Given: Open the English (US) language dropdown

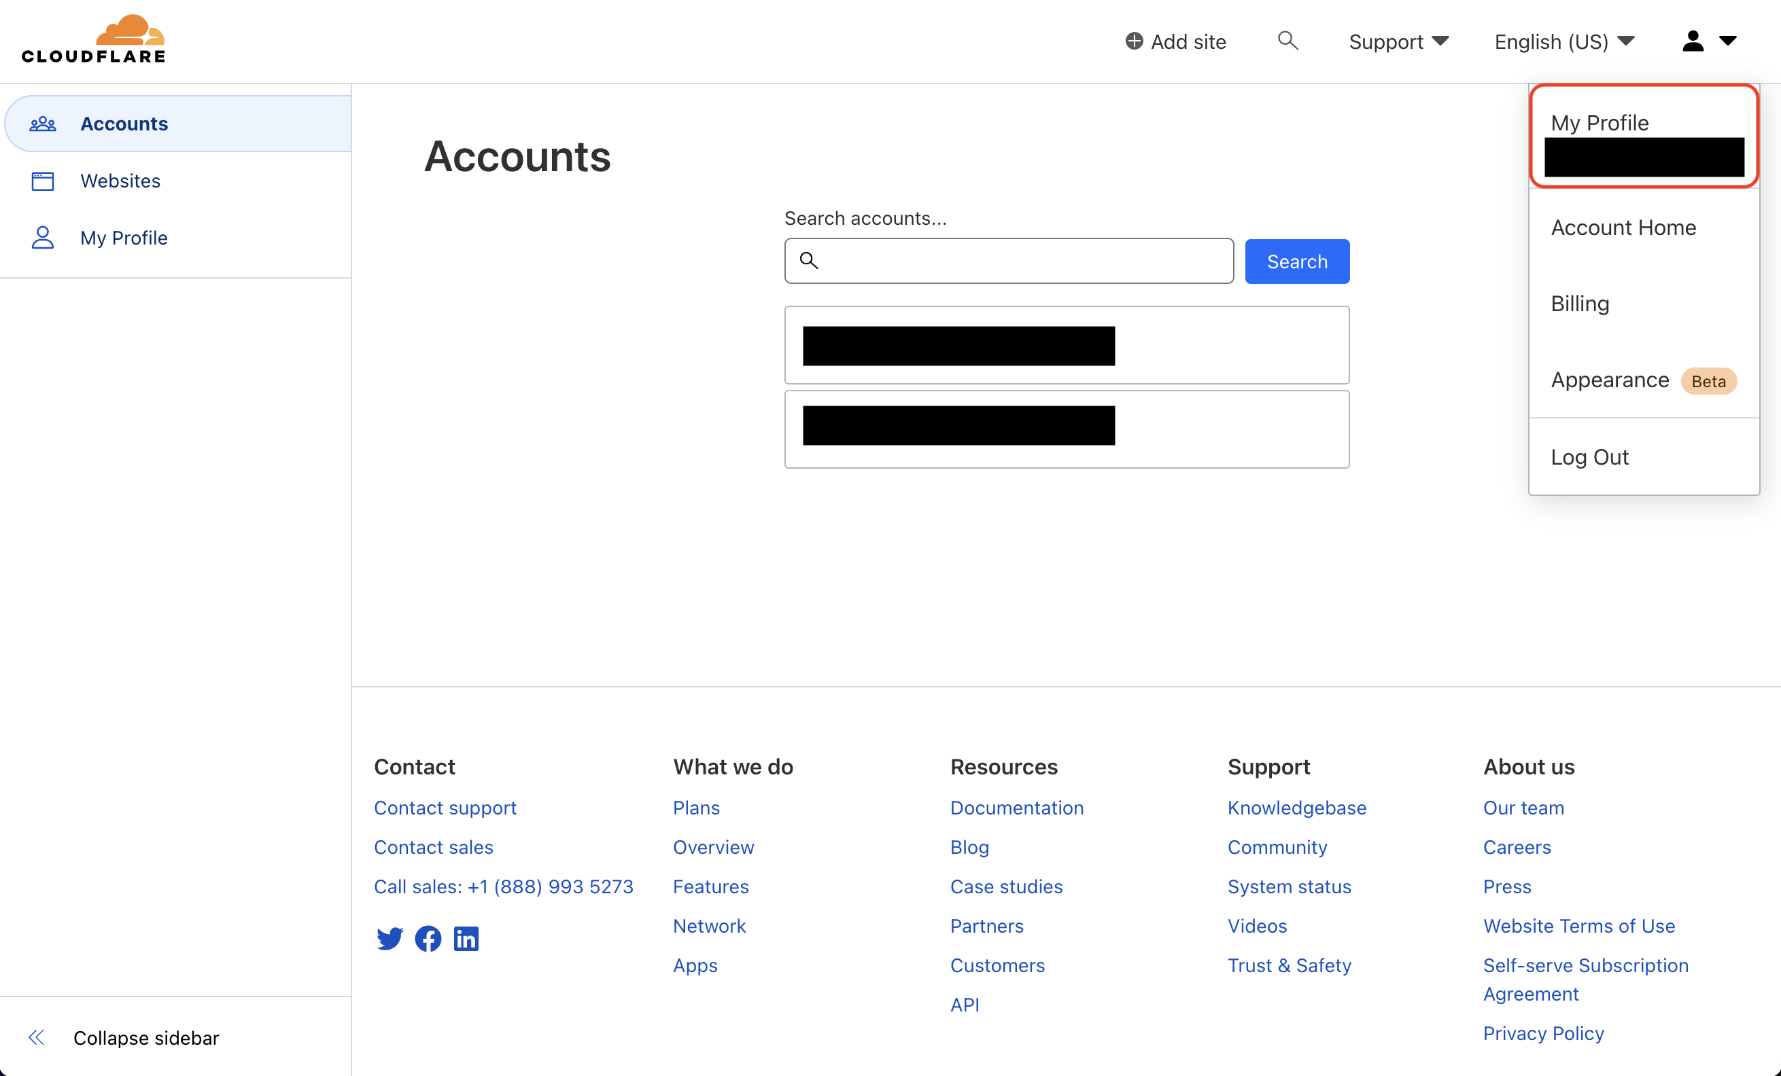Looking at the screenshot, I should (1564, 41).
